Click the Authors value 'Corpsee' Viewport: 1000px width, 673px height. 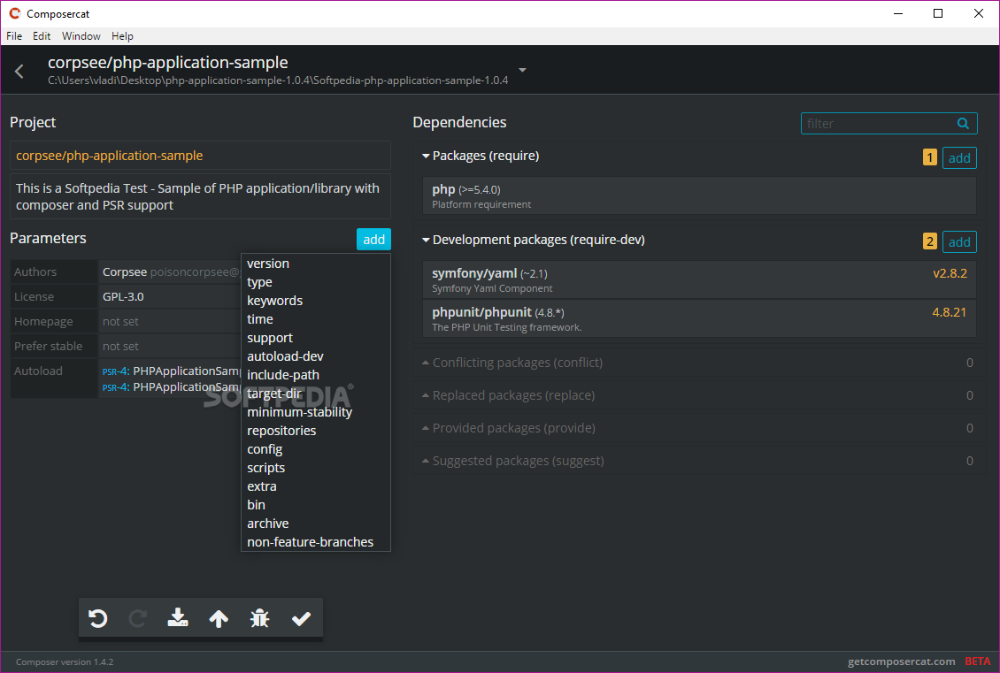pos(125,272)
